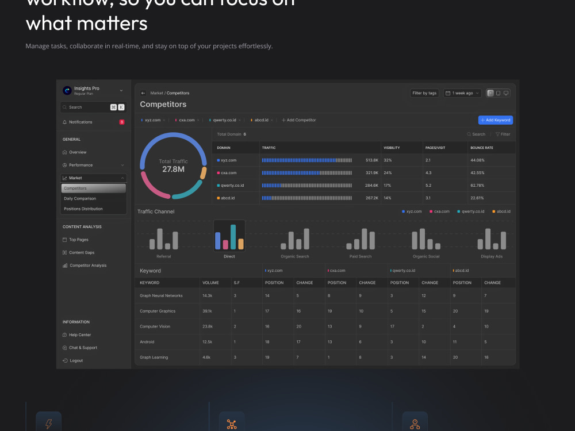
Task: Select the Referral traffic channel chart
Action: (163, 240)
